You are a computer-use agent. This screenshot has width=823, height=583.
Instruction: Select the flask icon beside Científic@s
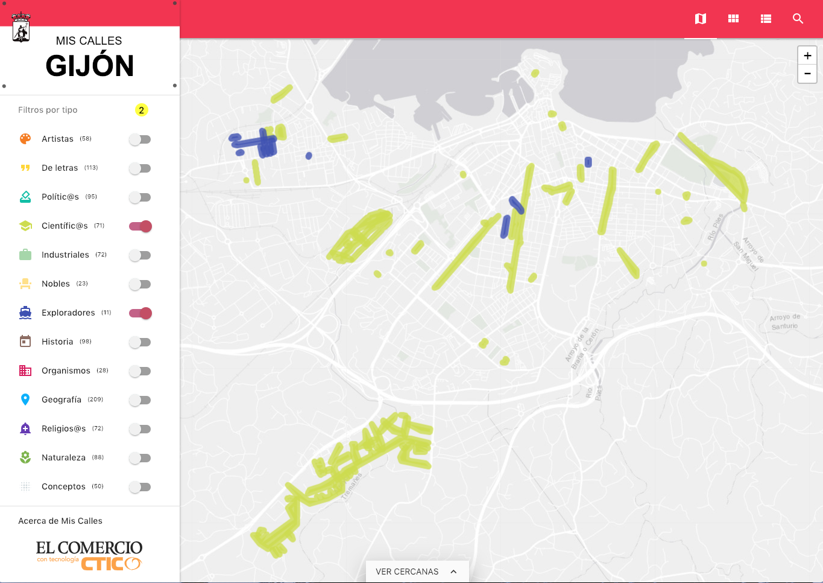pos(25,225)
